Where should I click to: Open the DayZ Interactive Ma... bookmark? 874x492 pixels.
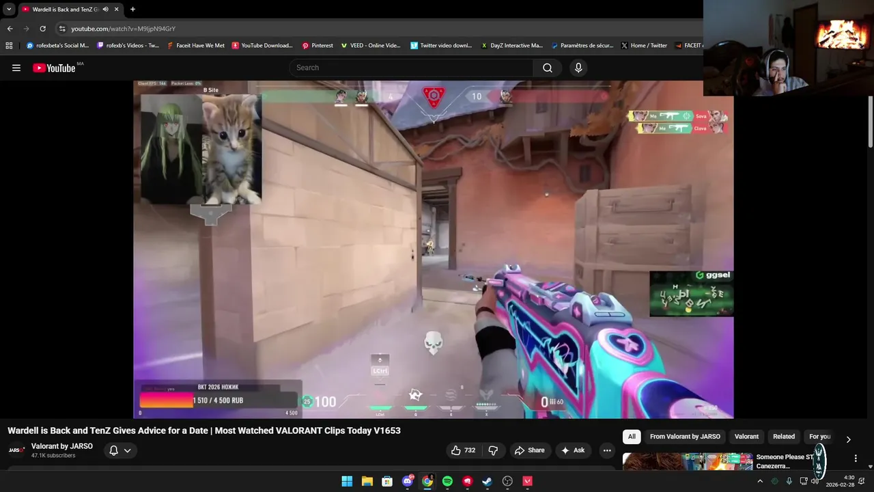coord(512,46)
